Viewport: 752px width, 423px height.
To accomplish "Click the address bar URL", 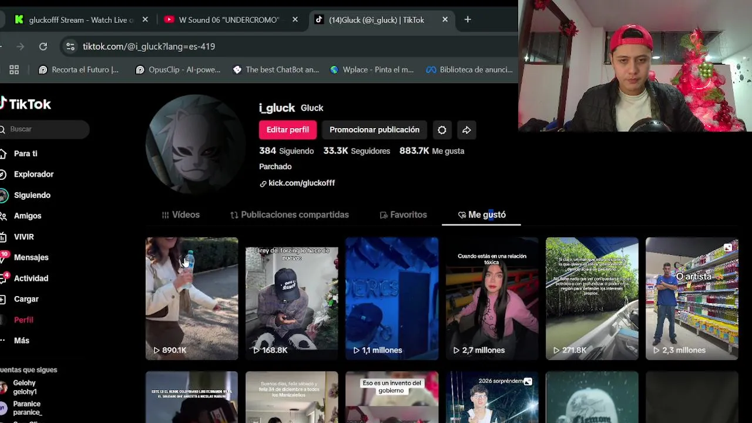I will tap(149, 46).
